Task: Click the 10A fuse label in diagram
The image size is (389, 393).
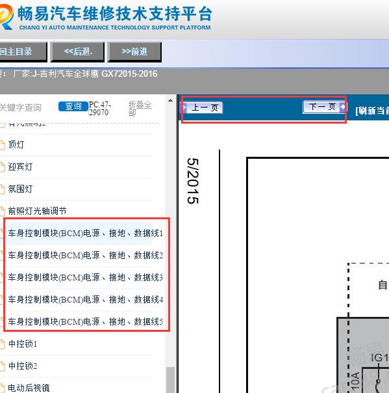Action: 355,381
